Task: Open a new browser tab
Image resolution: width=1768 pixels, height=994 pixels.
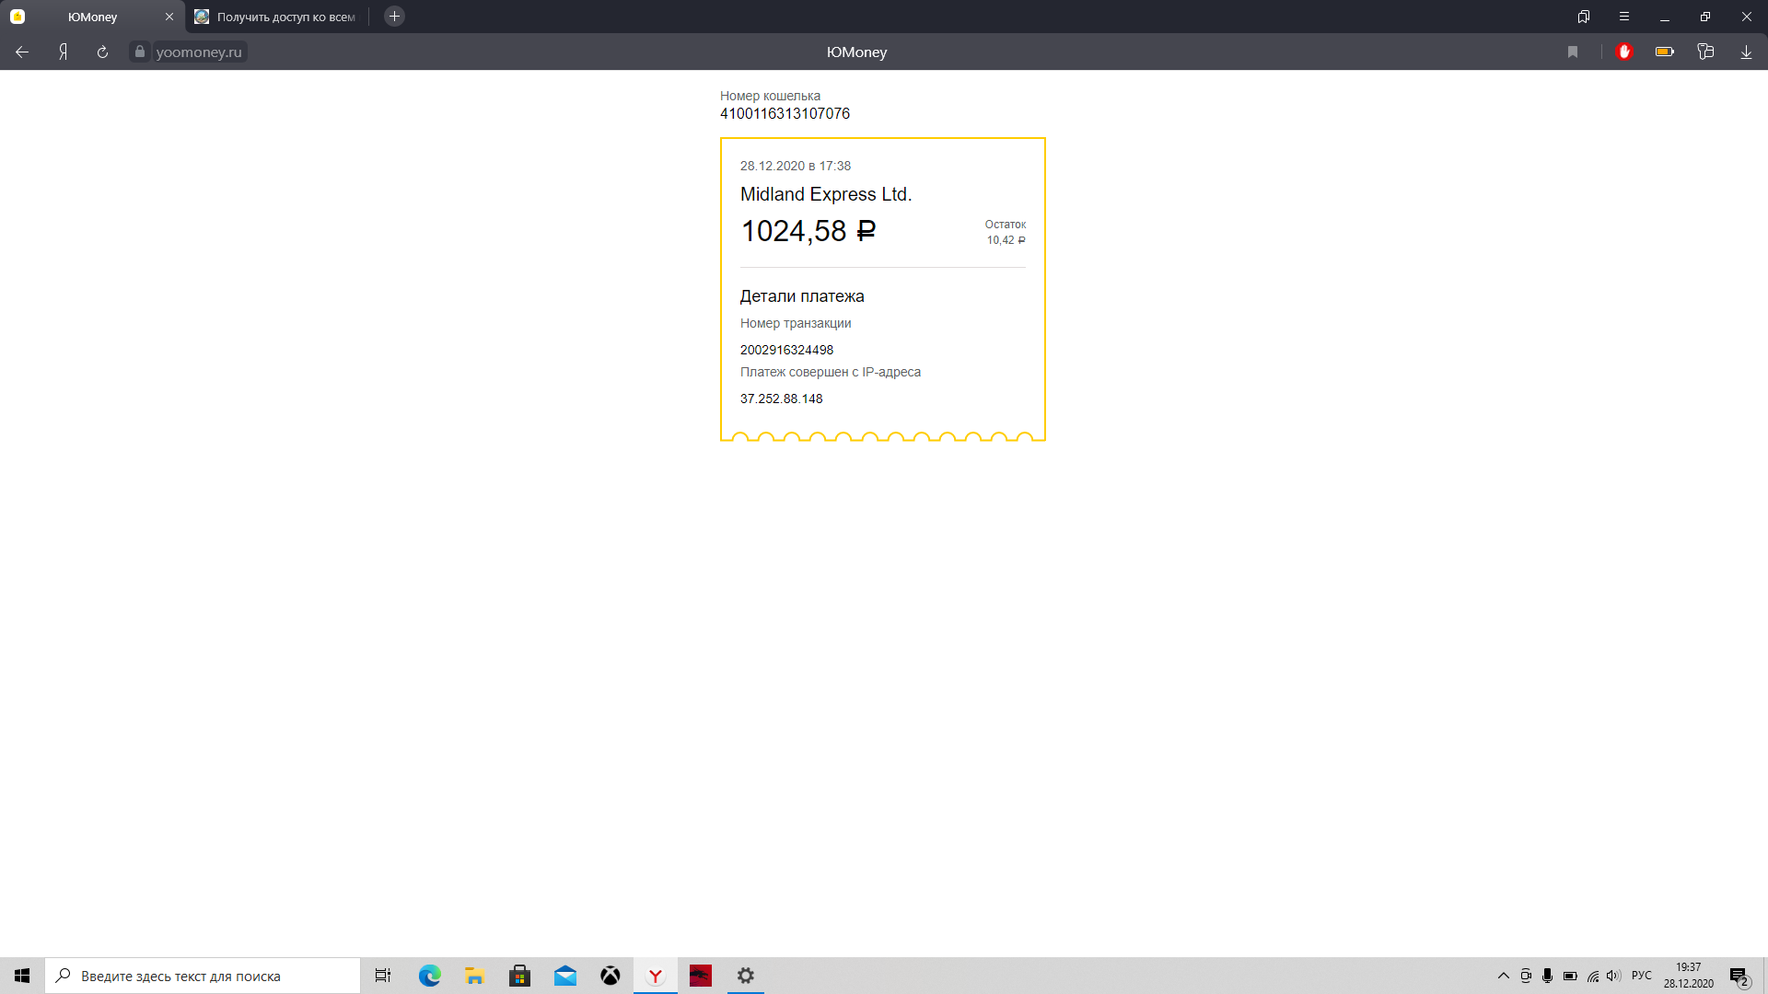Action: (x=394, y=17)
